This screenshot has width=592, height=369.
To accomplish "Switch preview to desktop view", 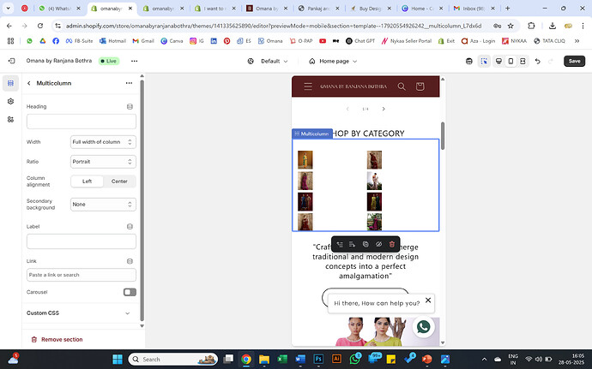I will click(x=498, y=61).
